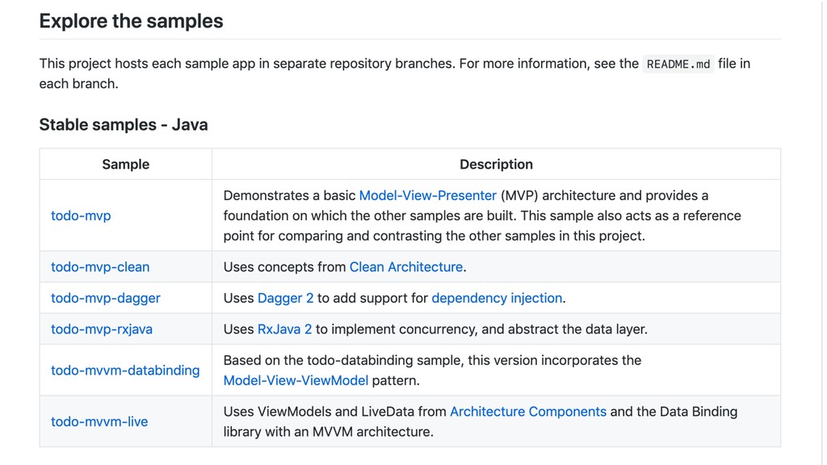Viewport: 827px width, 465px height.
Task: Navigate to the todo-mvvm-databinding sample
Action: point(125,370)
